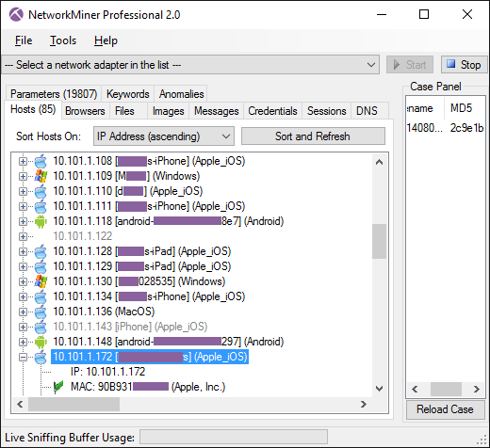Click Windows icon for host 10.101.1.109
The width and height of the screenshot is (490, 448).
(41, 176)
